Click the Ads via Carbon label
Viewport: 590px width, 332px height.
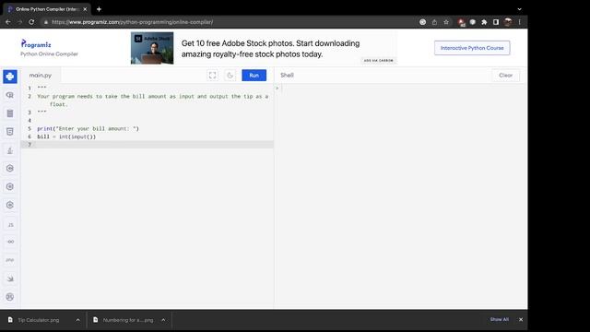click(x=378, y=60)
